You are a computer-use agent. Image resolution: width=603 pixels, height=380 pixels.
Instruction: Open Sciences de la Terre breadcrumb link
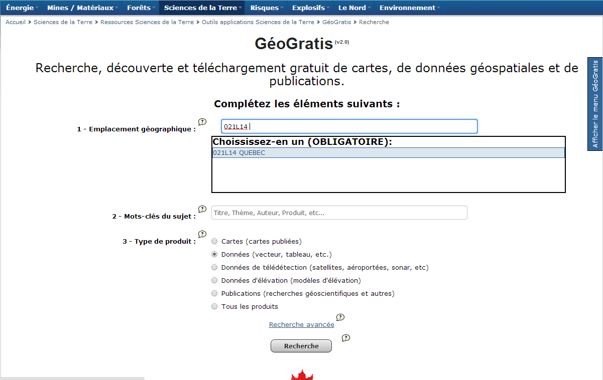click(x=63, y=22)
